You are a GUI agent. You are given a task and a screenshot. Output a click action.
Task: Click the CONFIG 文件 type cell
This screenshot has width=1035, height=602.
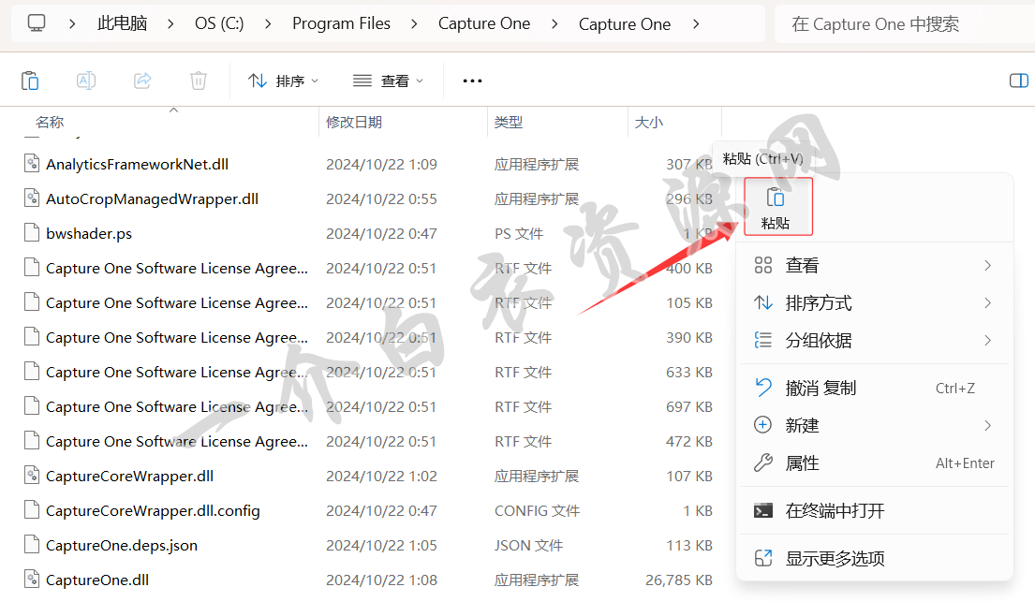tap(537, 511)
